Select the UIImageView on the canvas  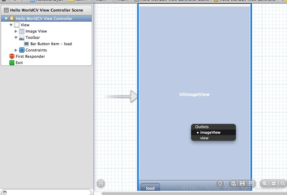pyautogui.click(x=195, y=94)
